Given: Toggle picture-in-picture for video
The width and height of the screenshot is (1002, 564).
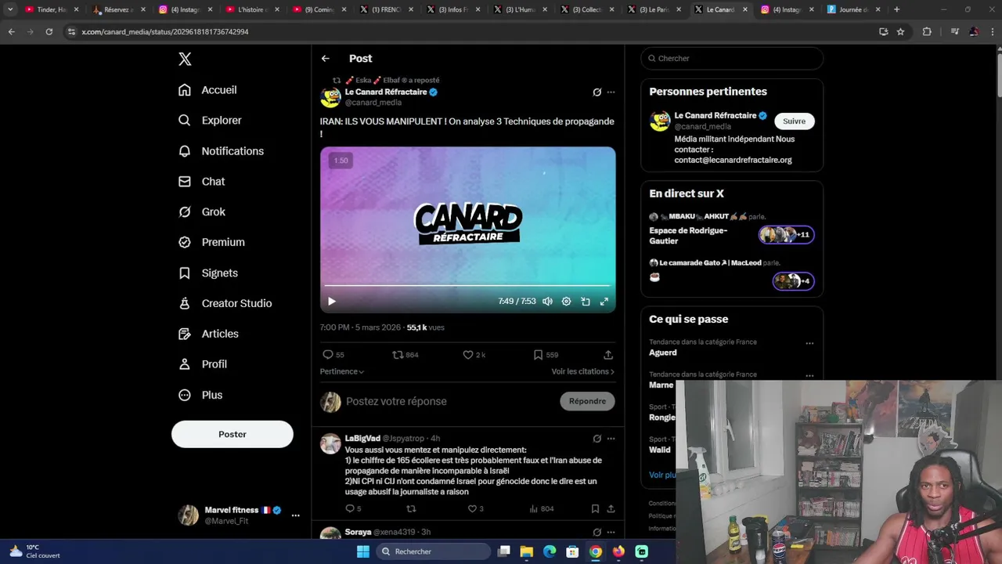Looking at the screenshot, I should tap(585, 302).
